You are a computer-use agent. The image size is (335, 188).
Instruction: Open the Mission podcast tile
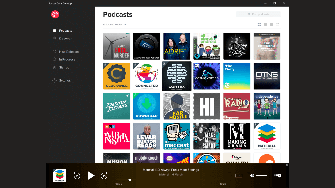(x=117, y=158)
